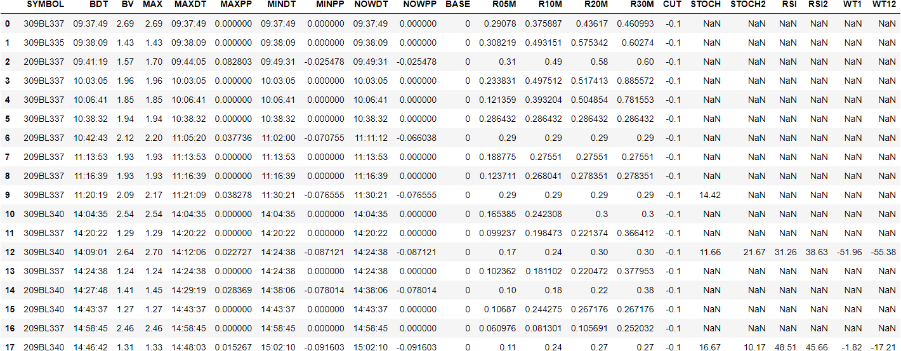Screen dimensions: 901x351
Task: Click MINDT value 15:02:10
Action: pyautogui.click(x=278, y=347)
